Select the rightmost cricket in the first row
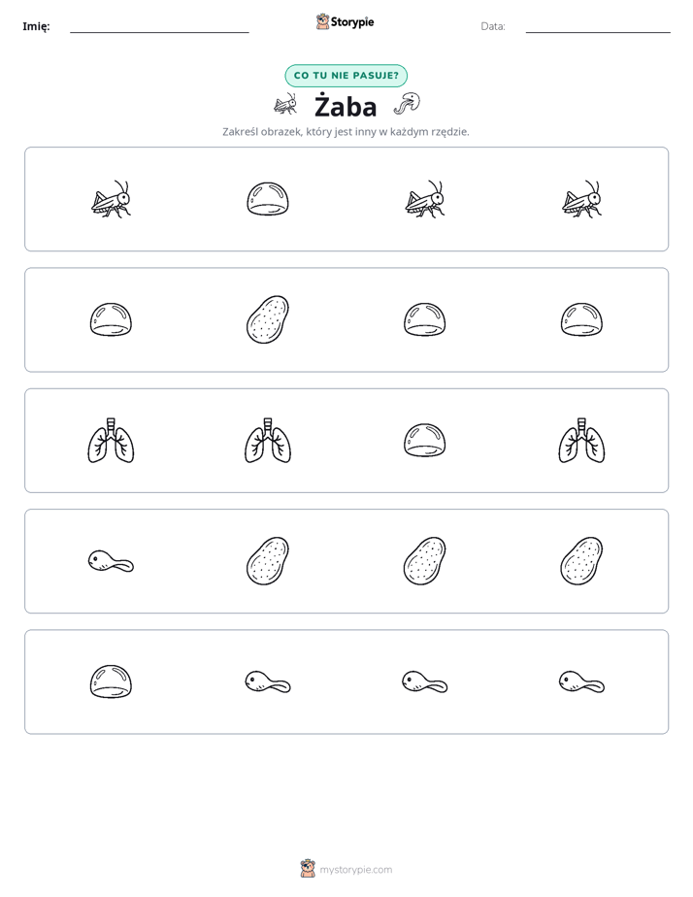Screen dimensions: 693x897 pos(581,199)
